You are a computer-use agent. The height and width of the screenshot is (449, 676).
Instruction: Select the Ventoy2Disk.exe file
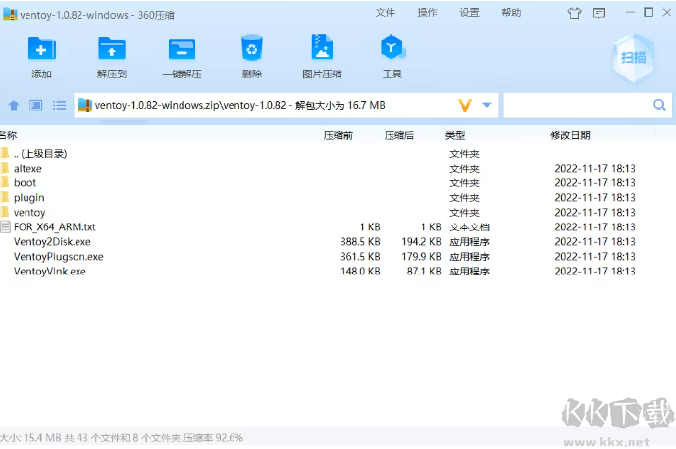coord(338,242)
